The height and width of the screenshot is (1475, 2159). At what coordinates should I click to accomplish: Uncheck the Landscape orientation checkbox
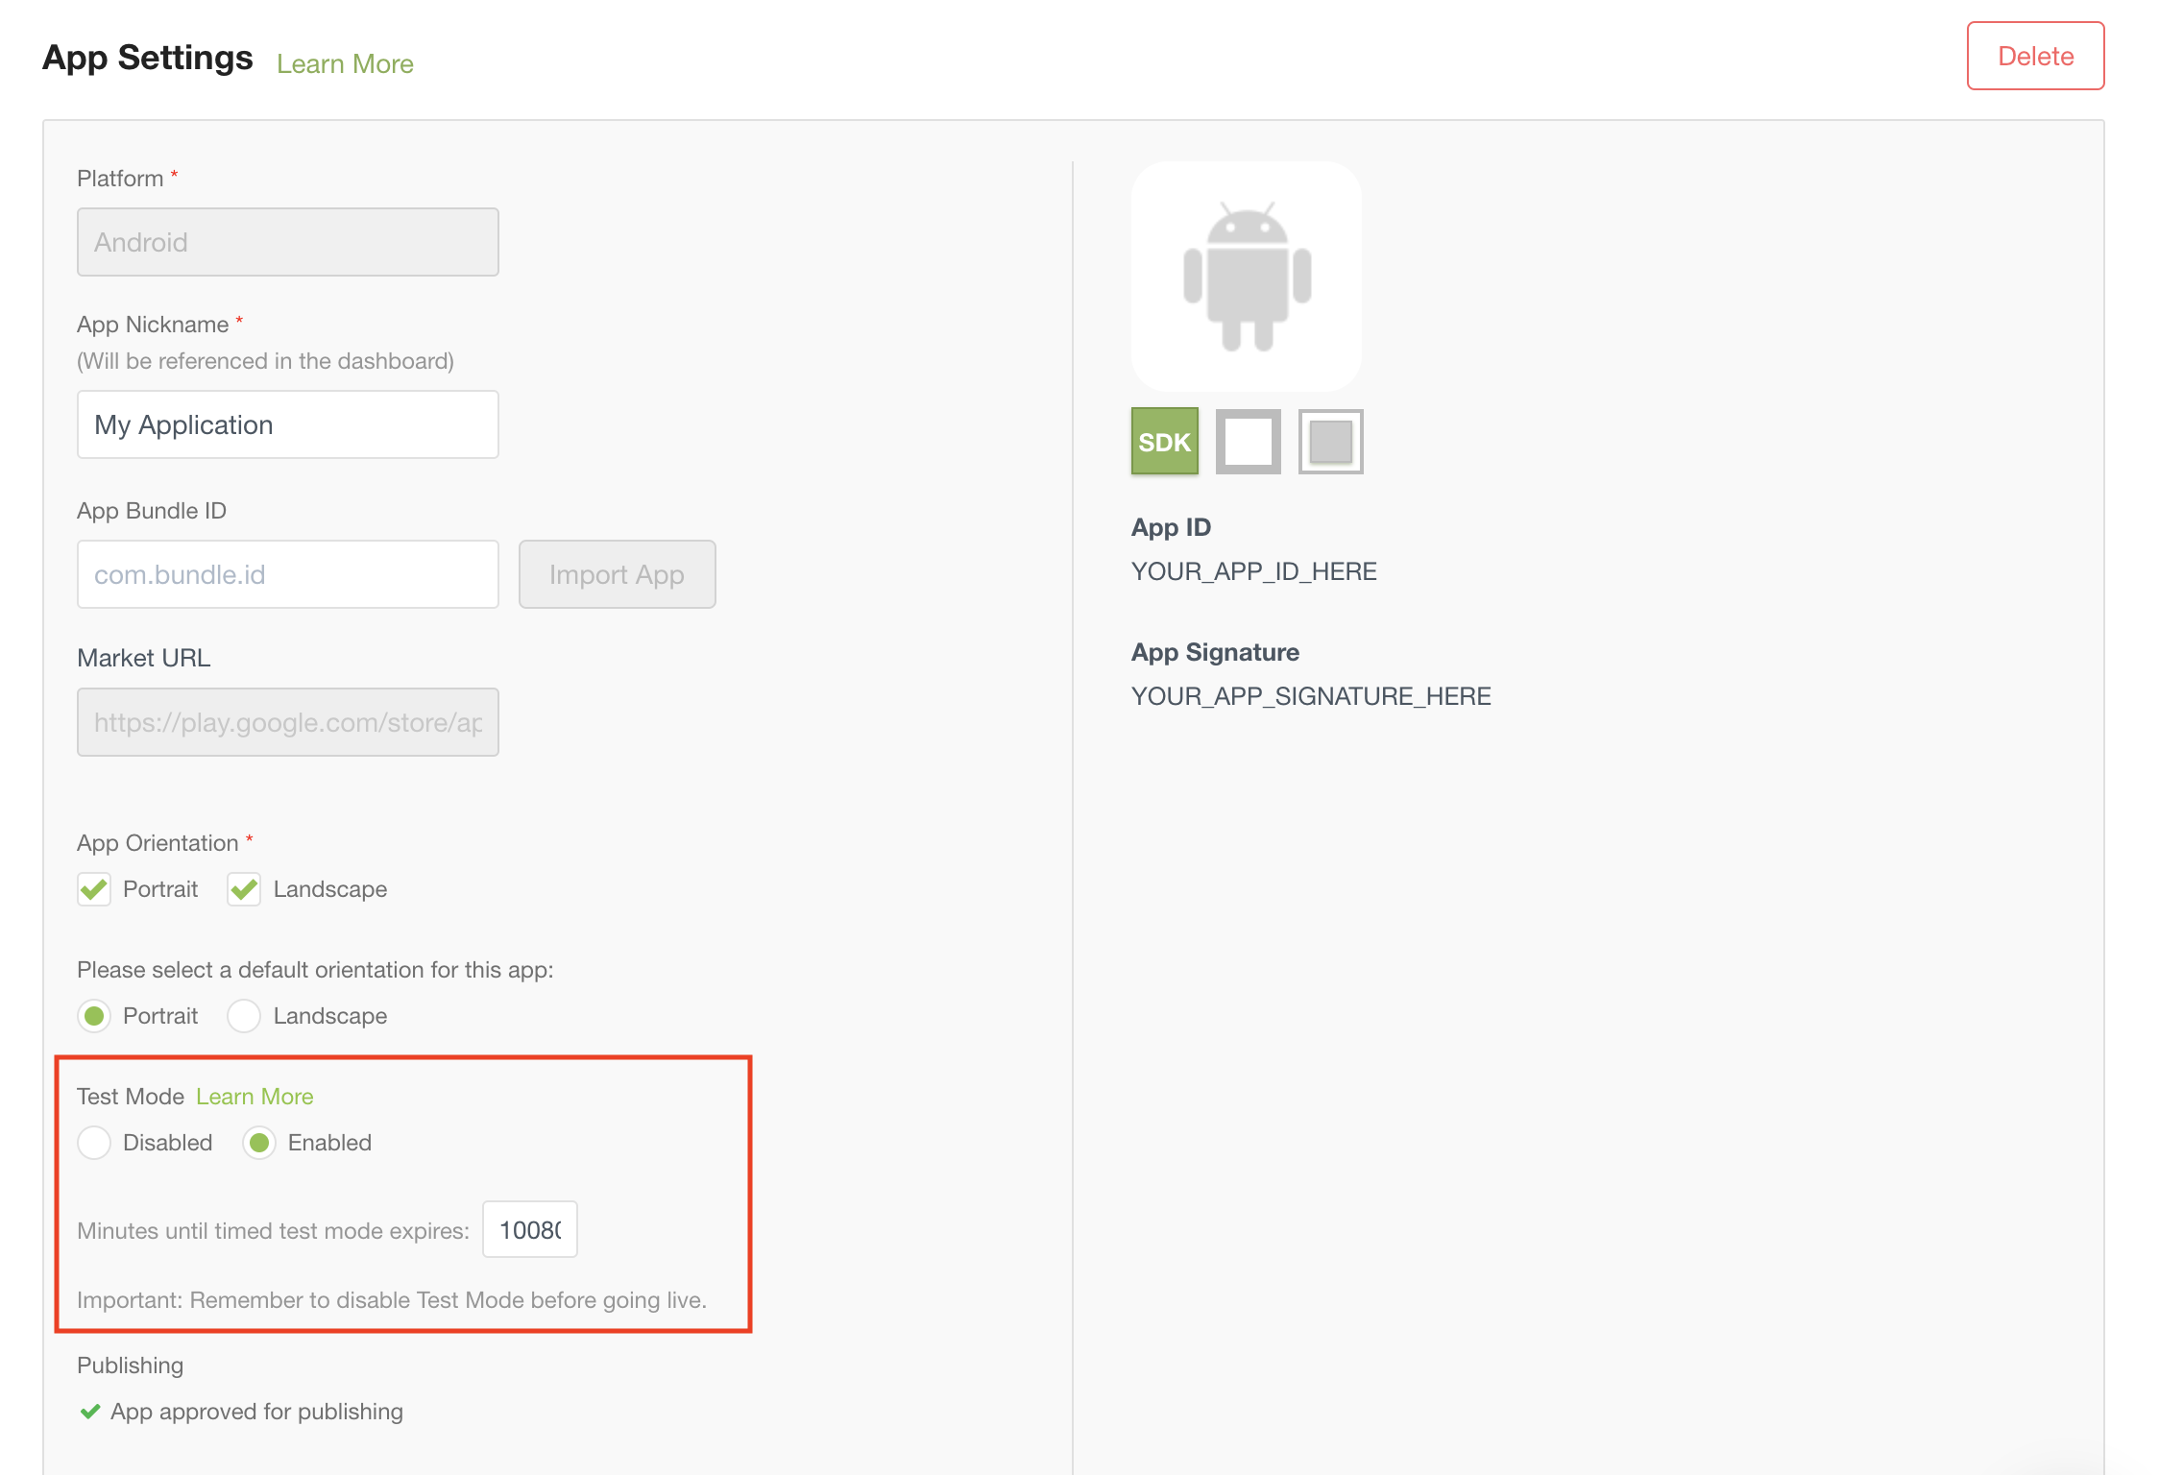[x=243, y=888]
